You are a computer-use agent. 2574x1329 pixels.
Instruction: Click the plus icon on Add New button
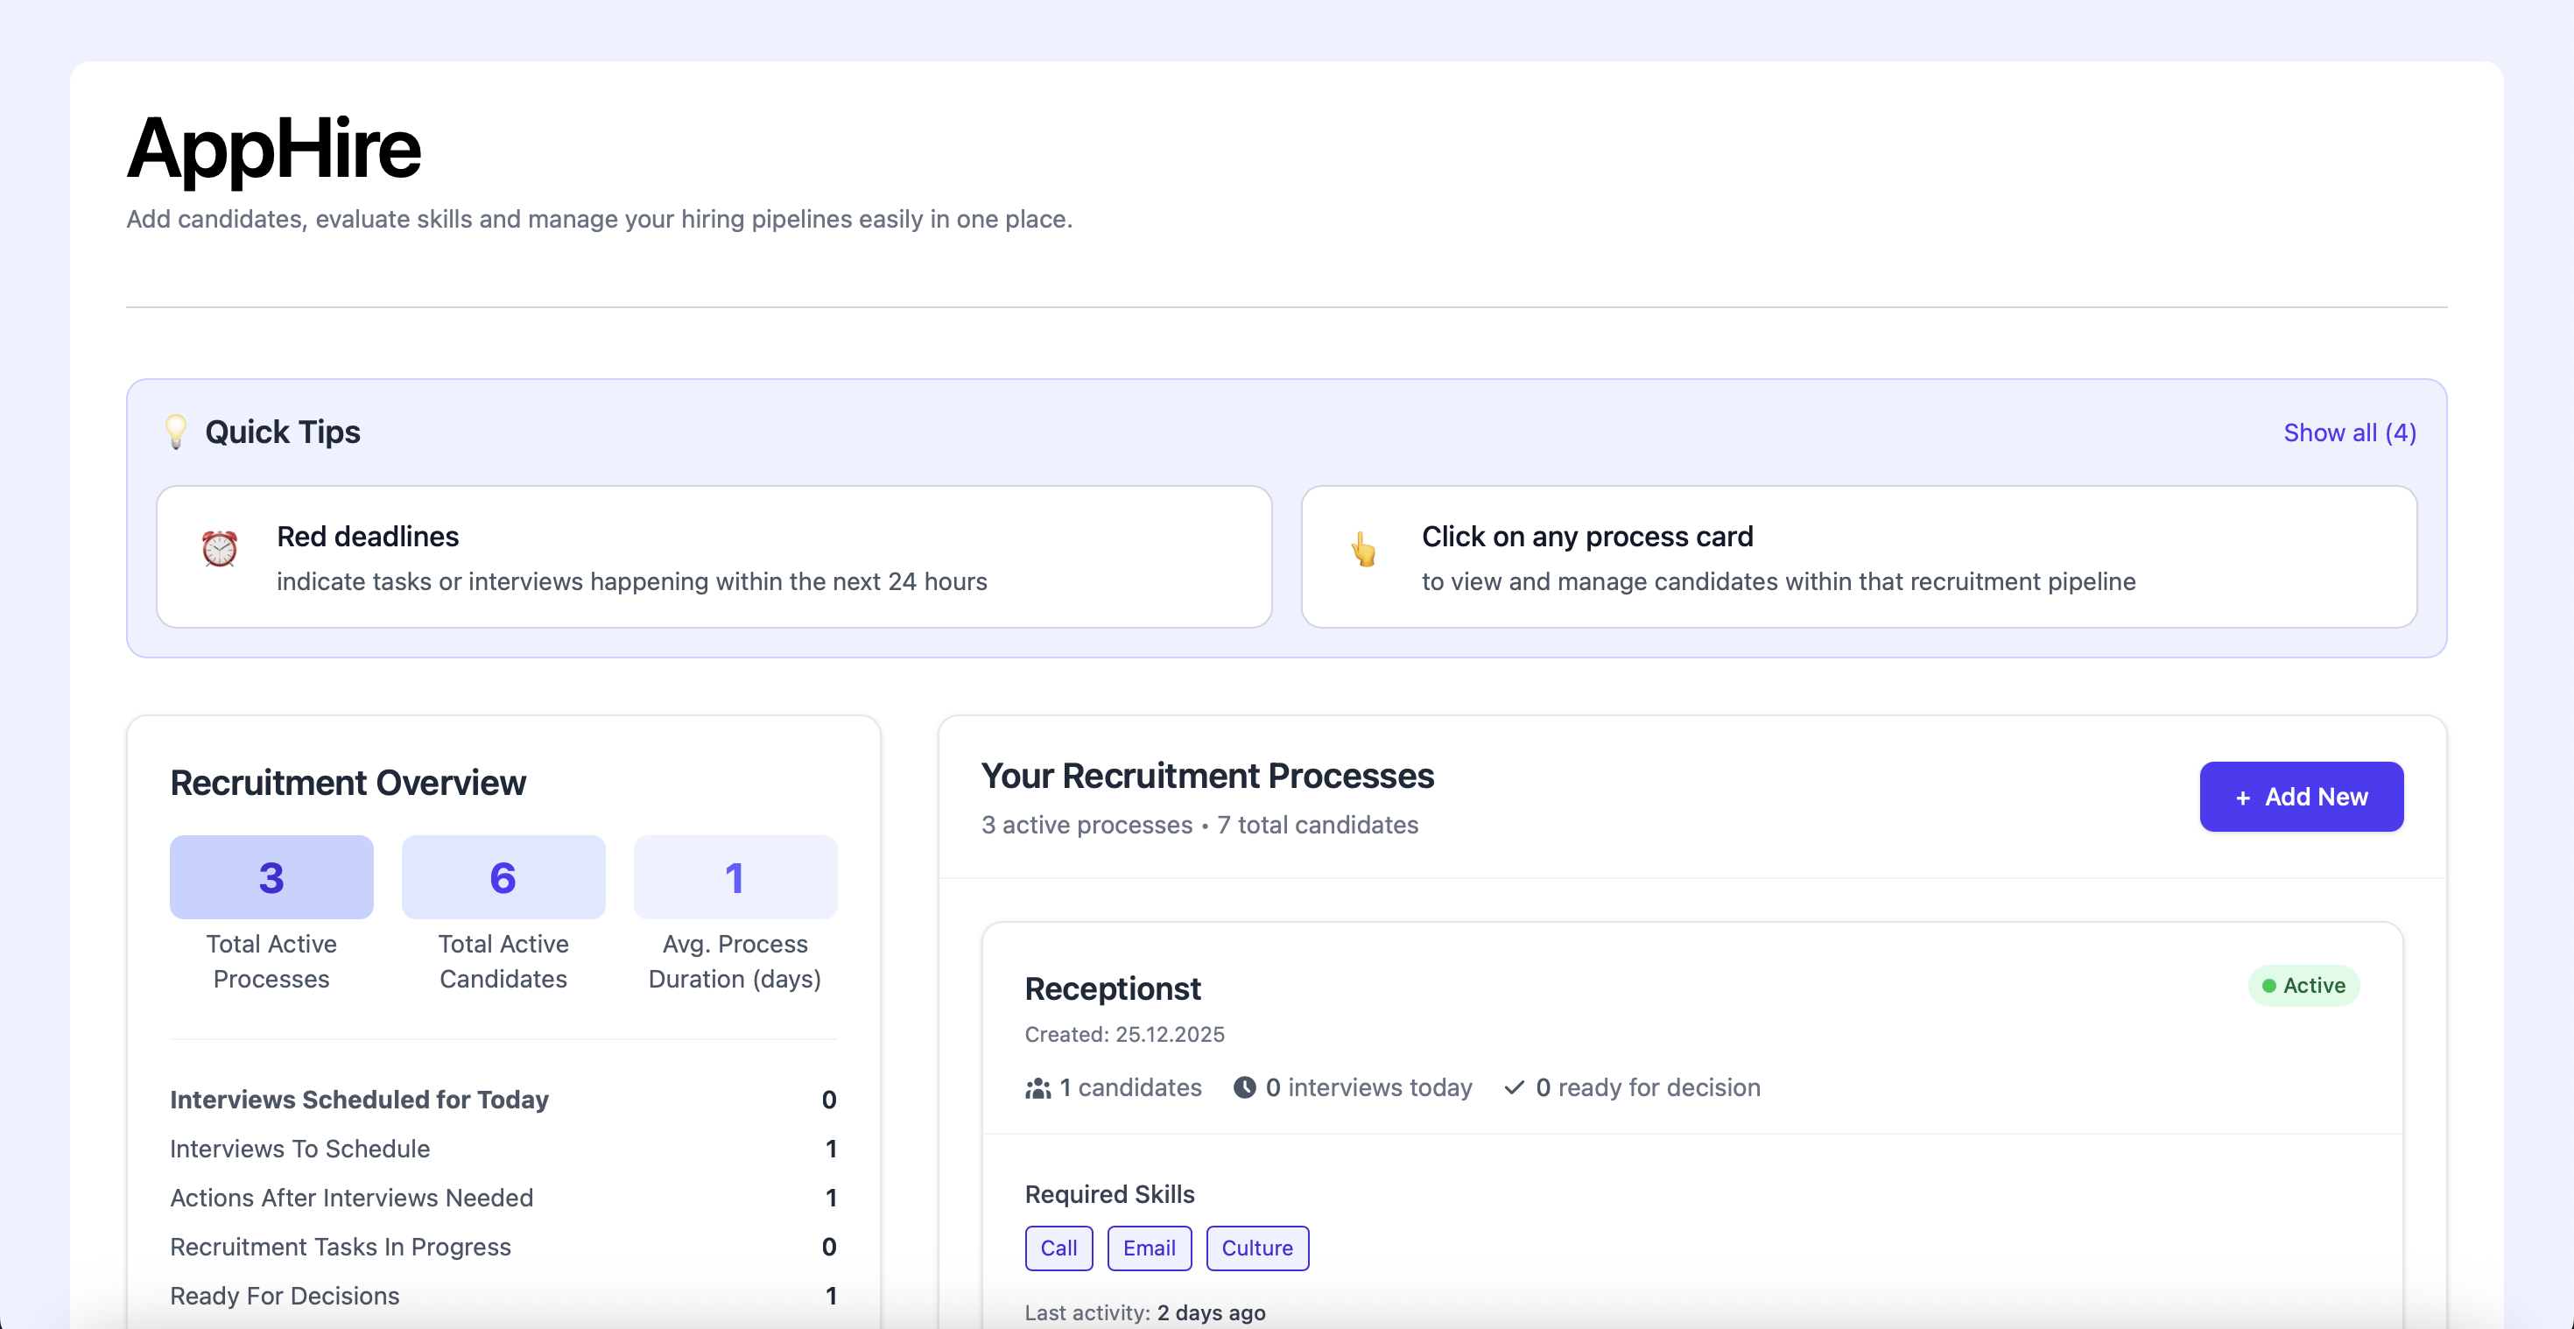coord(2243,798)
